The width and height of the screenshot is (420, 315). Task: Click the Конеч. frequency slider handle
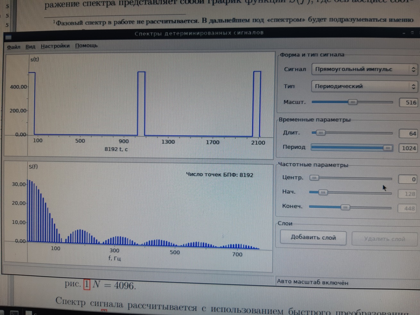345,207
